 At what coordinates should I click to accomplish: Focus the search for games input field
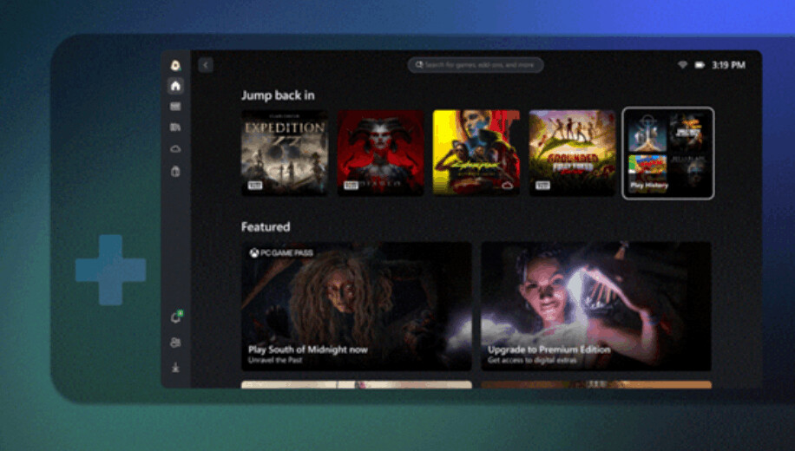coord(476,65)
